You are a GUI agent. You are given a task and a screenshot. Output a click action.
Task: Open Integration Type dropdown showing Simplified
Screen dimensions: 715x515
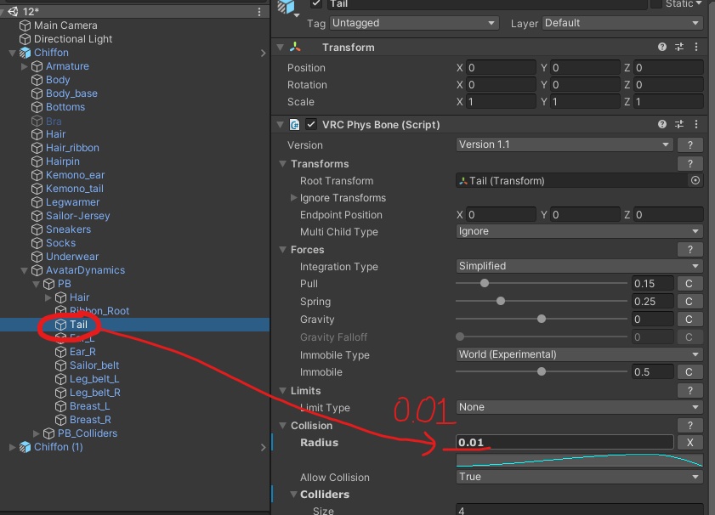click(x=579, y=266)
